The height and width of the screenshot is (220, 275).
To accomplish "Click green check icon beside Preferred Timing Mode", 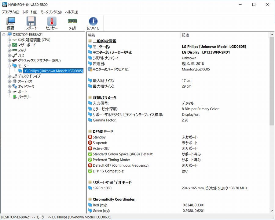I will click(x=90, y=160).
